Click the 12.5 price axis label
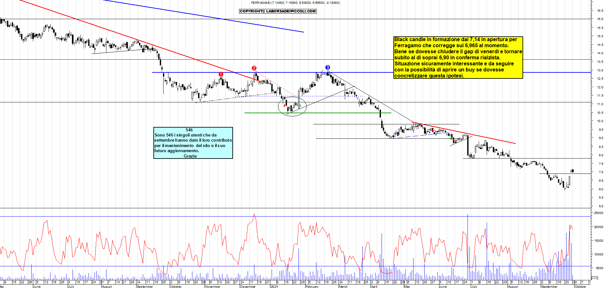 pos(600,78)
